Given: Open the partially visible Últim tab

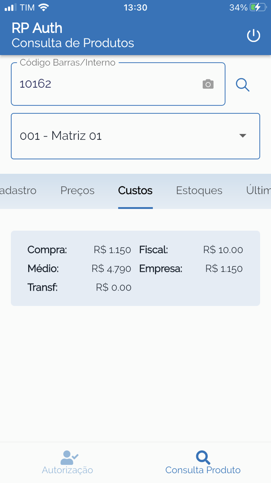Looking at the screenshot, I should pyautogui.click(x=258, y=190).
